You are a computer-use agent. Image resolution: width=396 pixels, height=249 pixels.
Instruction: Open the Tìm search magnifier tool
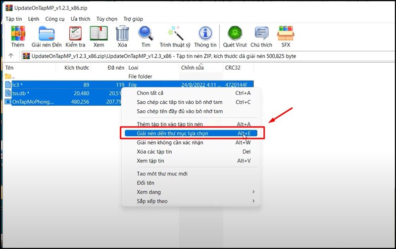point(146,37)
